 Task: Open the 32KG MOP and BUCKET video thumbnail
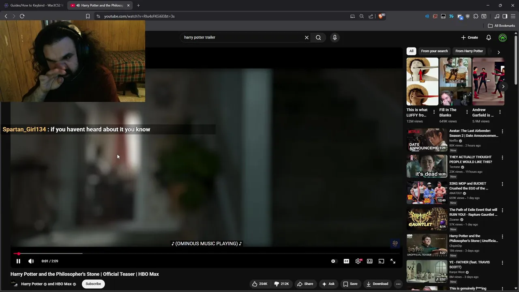click(x=427, y=192)
